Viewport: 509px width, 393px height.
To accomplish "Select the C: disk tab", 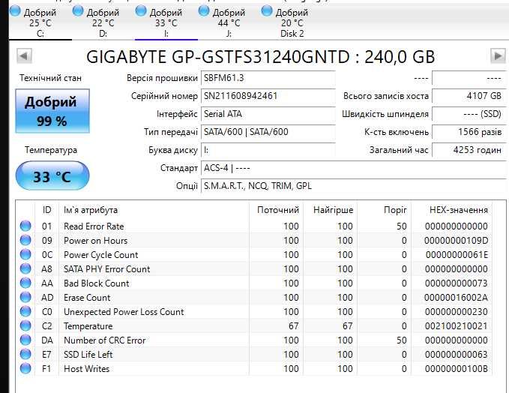I will [x=40, y=22].
